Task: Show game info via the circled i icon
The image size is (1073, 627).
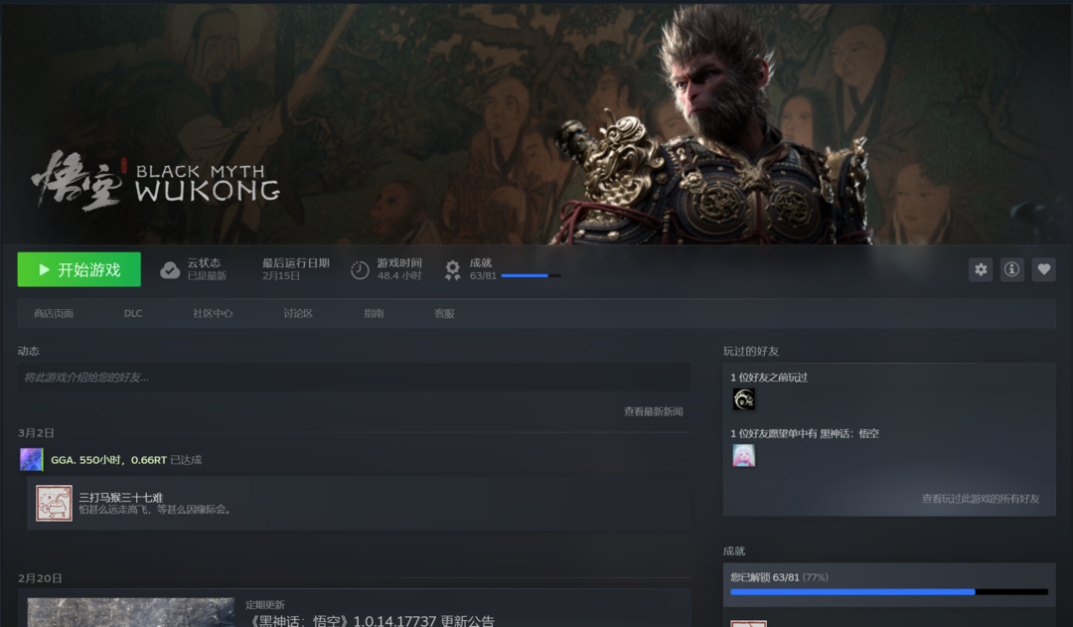Action: point(1012,269)
